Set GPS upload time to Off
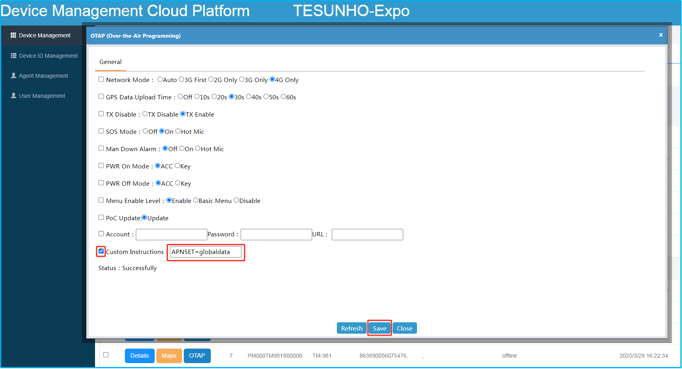Image resolution: width=682 pixels, height=369 pixels. pyautogui.click(x=180, y=97)
